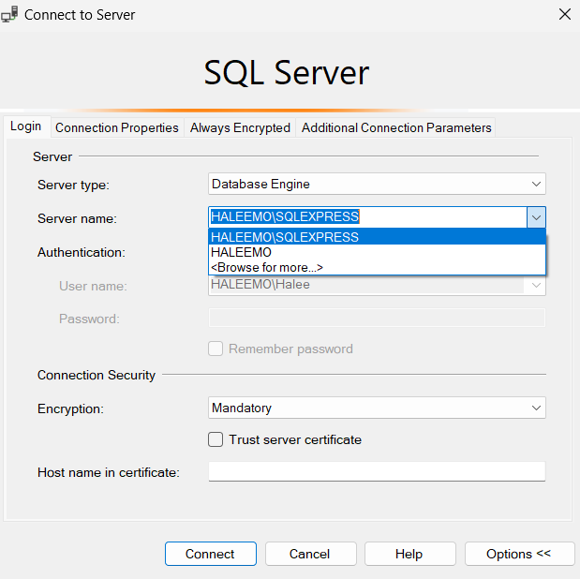Click the Connect to Server title icon
Screen dimensions: 580x579
click(x=9, y=14)
